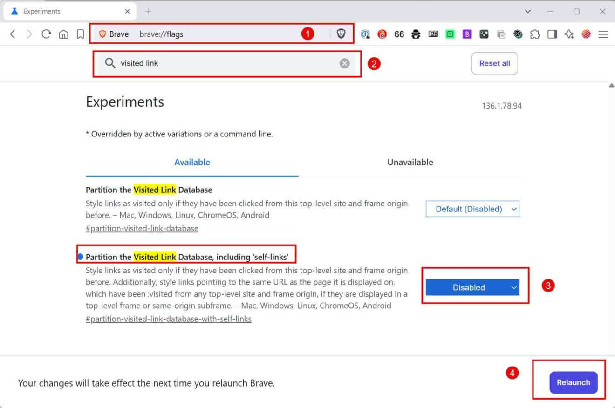Open the incognito spy-hat extension icon

416,34
